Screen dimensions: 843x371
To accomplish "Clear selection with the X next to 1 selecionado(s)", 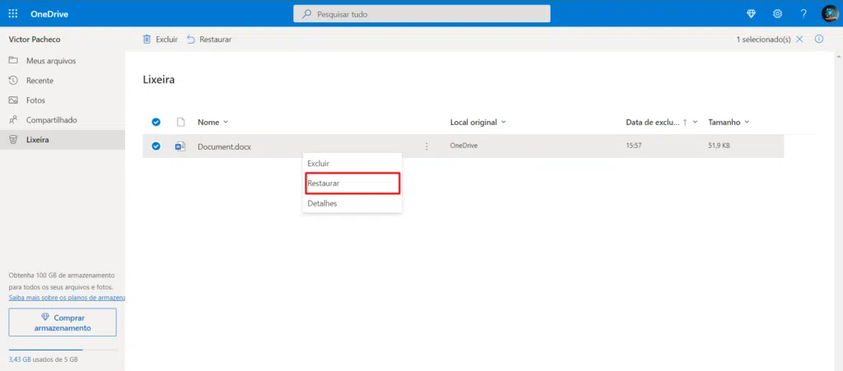I will [x=799, y=39].
